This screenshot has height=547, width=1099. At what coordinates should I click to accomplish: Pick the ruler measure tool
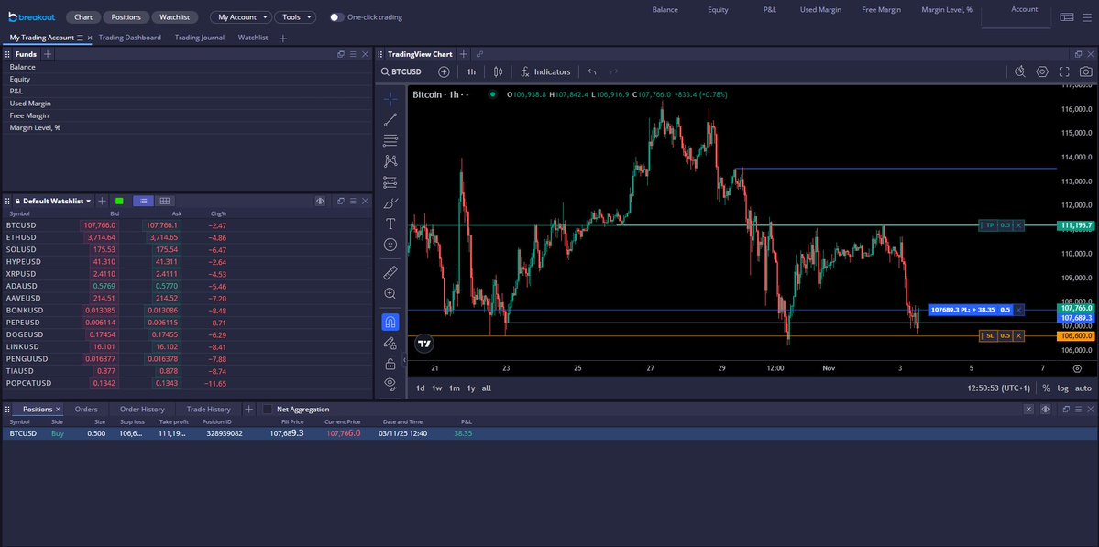point(390,272)
